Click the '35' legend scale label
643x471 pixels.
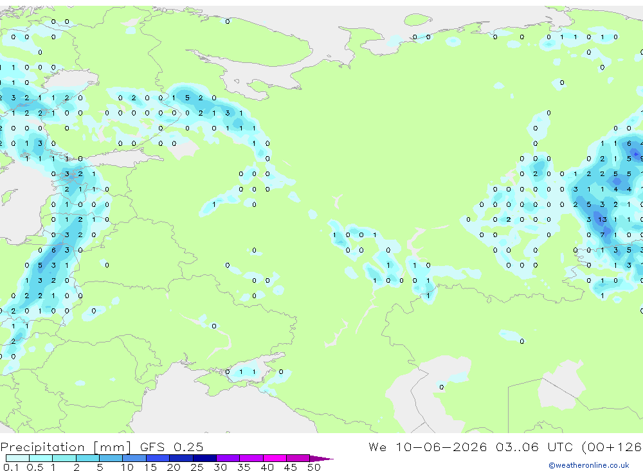point(244,467)
